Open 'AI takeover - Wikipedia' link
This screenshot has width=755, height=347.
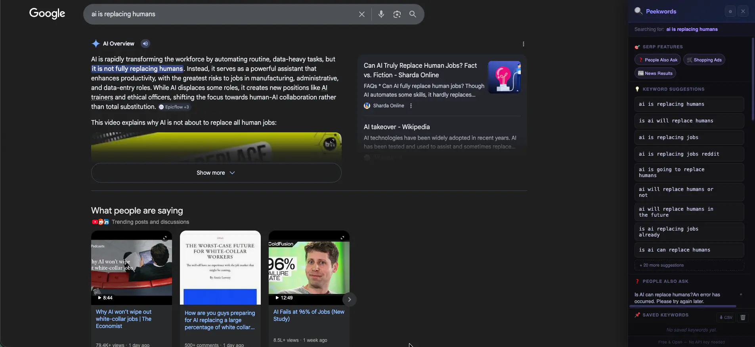[x=396, y=127]
